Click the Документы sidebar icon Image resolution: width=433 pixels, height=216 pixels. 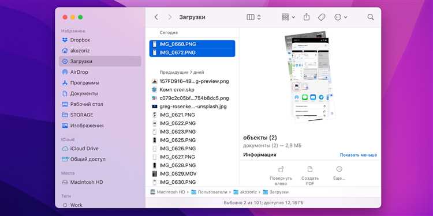pyautogui.click(x=65, y=93)
